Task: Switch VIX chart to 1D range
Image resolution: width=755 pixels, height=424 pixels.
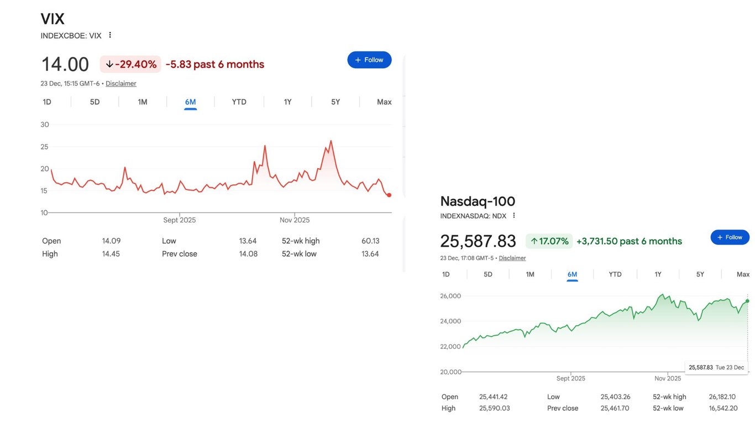Action: point(47,102)
